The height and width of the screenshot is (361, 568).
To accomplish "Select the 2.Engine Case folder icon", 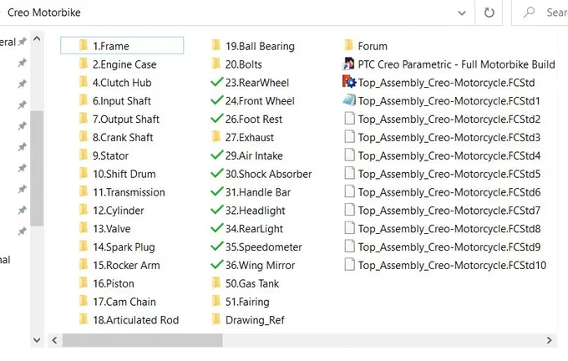I will 84,64.
